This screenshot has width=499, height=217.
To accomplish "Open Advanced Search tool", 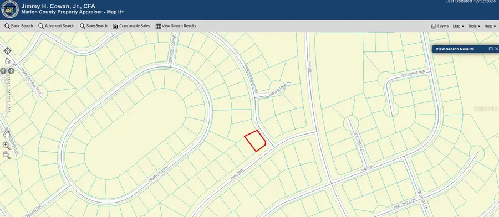I will pos(57,26).
